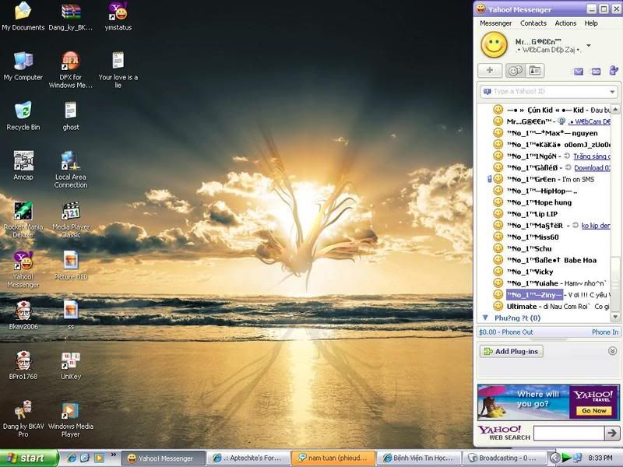Click the avatar figure icon in Messenger toolbar

pyautogui.click(x=614, y=70)
